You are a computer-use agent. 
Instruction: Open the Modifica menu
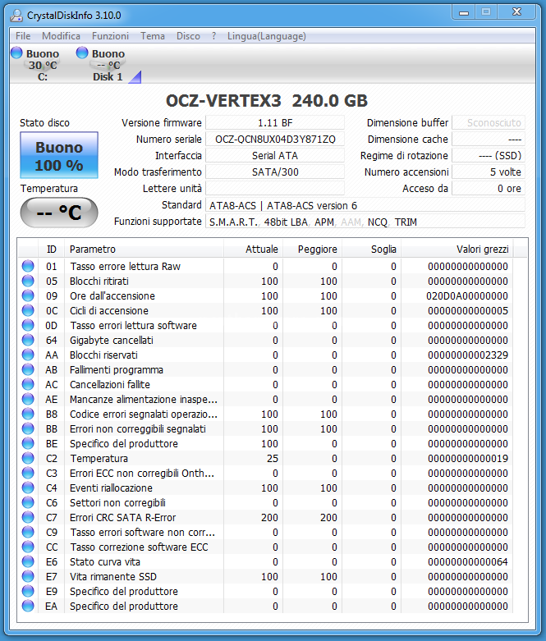(61, 36)
